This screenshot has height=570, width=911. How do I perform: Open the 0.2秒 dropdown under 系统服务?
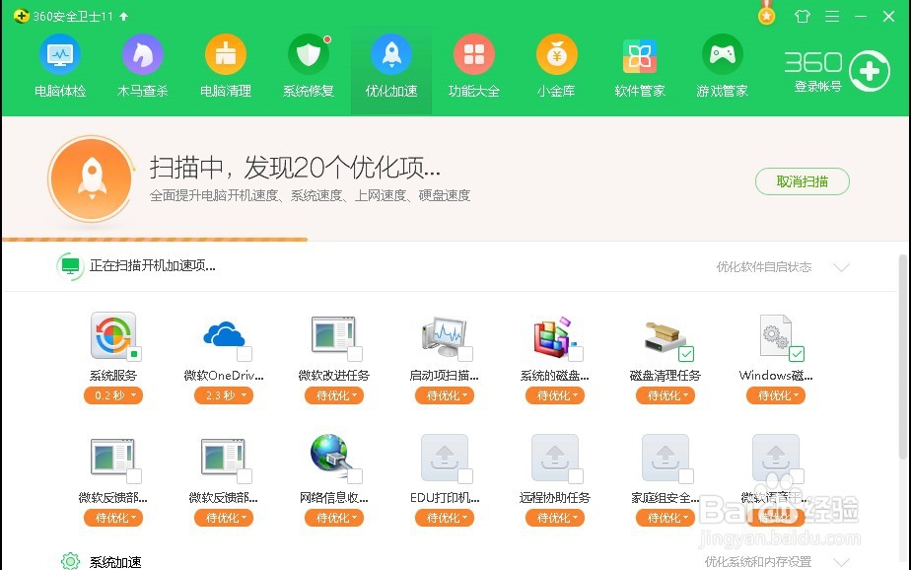[x=113, y=395]
